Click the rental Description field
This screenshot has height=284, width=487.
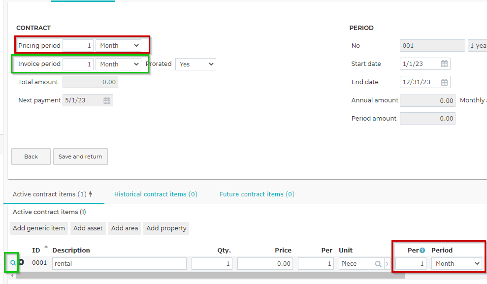tap(119, 264)
